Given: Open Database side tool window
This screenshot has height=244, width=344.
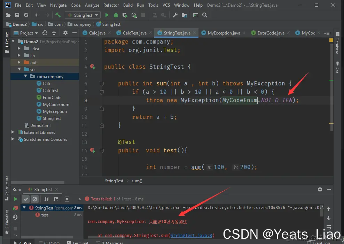Looking at the screenshot, I should (x=337, y=43).
